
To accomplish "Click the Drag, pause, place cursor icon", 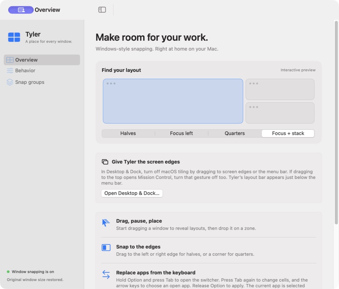I will (106, 222).
